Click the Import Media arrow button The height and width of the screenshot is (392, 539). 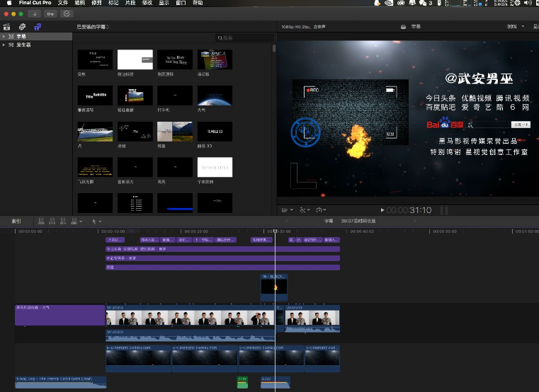(34, 13)
